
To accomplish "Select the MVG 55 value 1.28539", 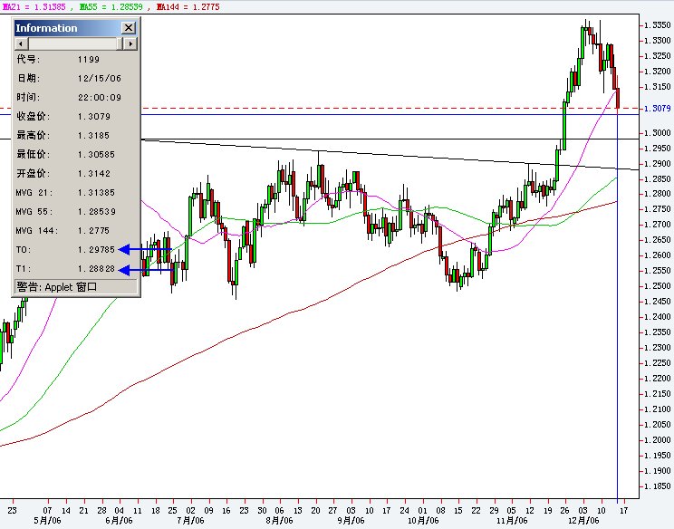I will [97, 211].
